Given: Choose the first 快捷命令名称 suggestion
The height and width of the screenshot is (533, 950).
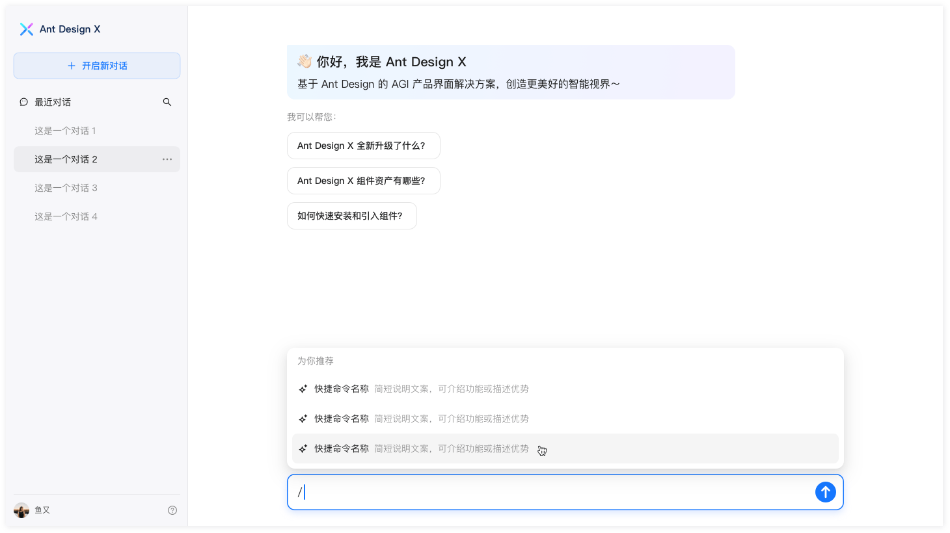Looking at the screenshot, I should 565,389.
